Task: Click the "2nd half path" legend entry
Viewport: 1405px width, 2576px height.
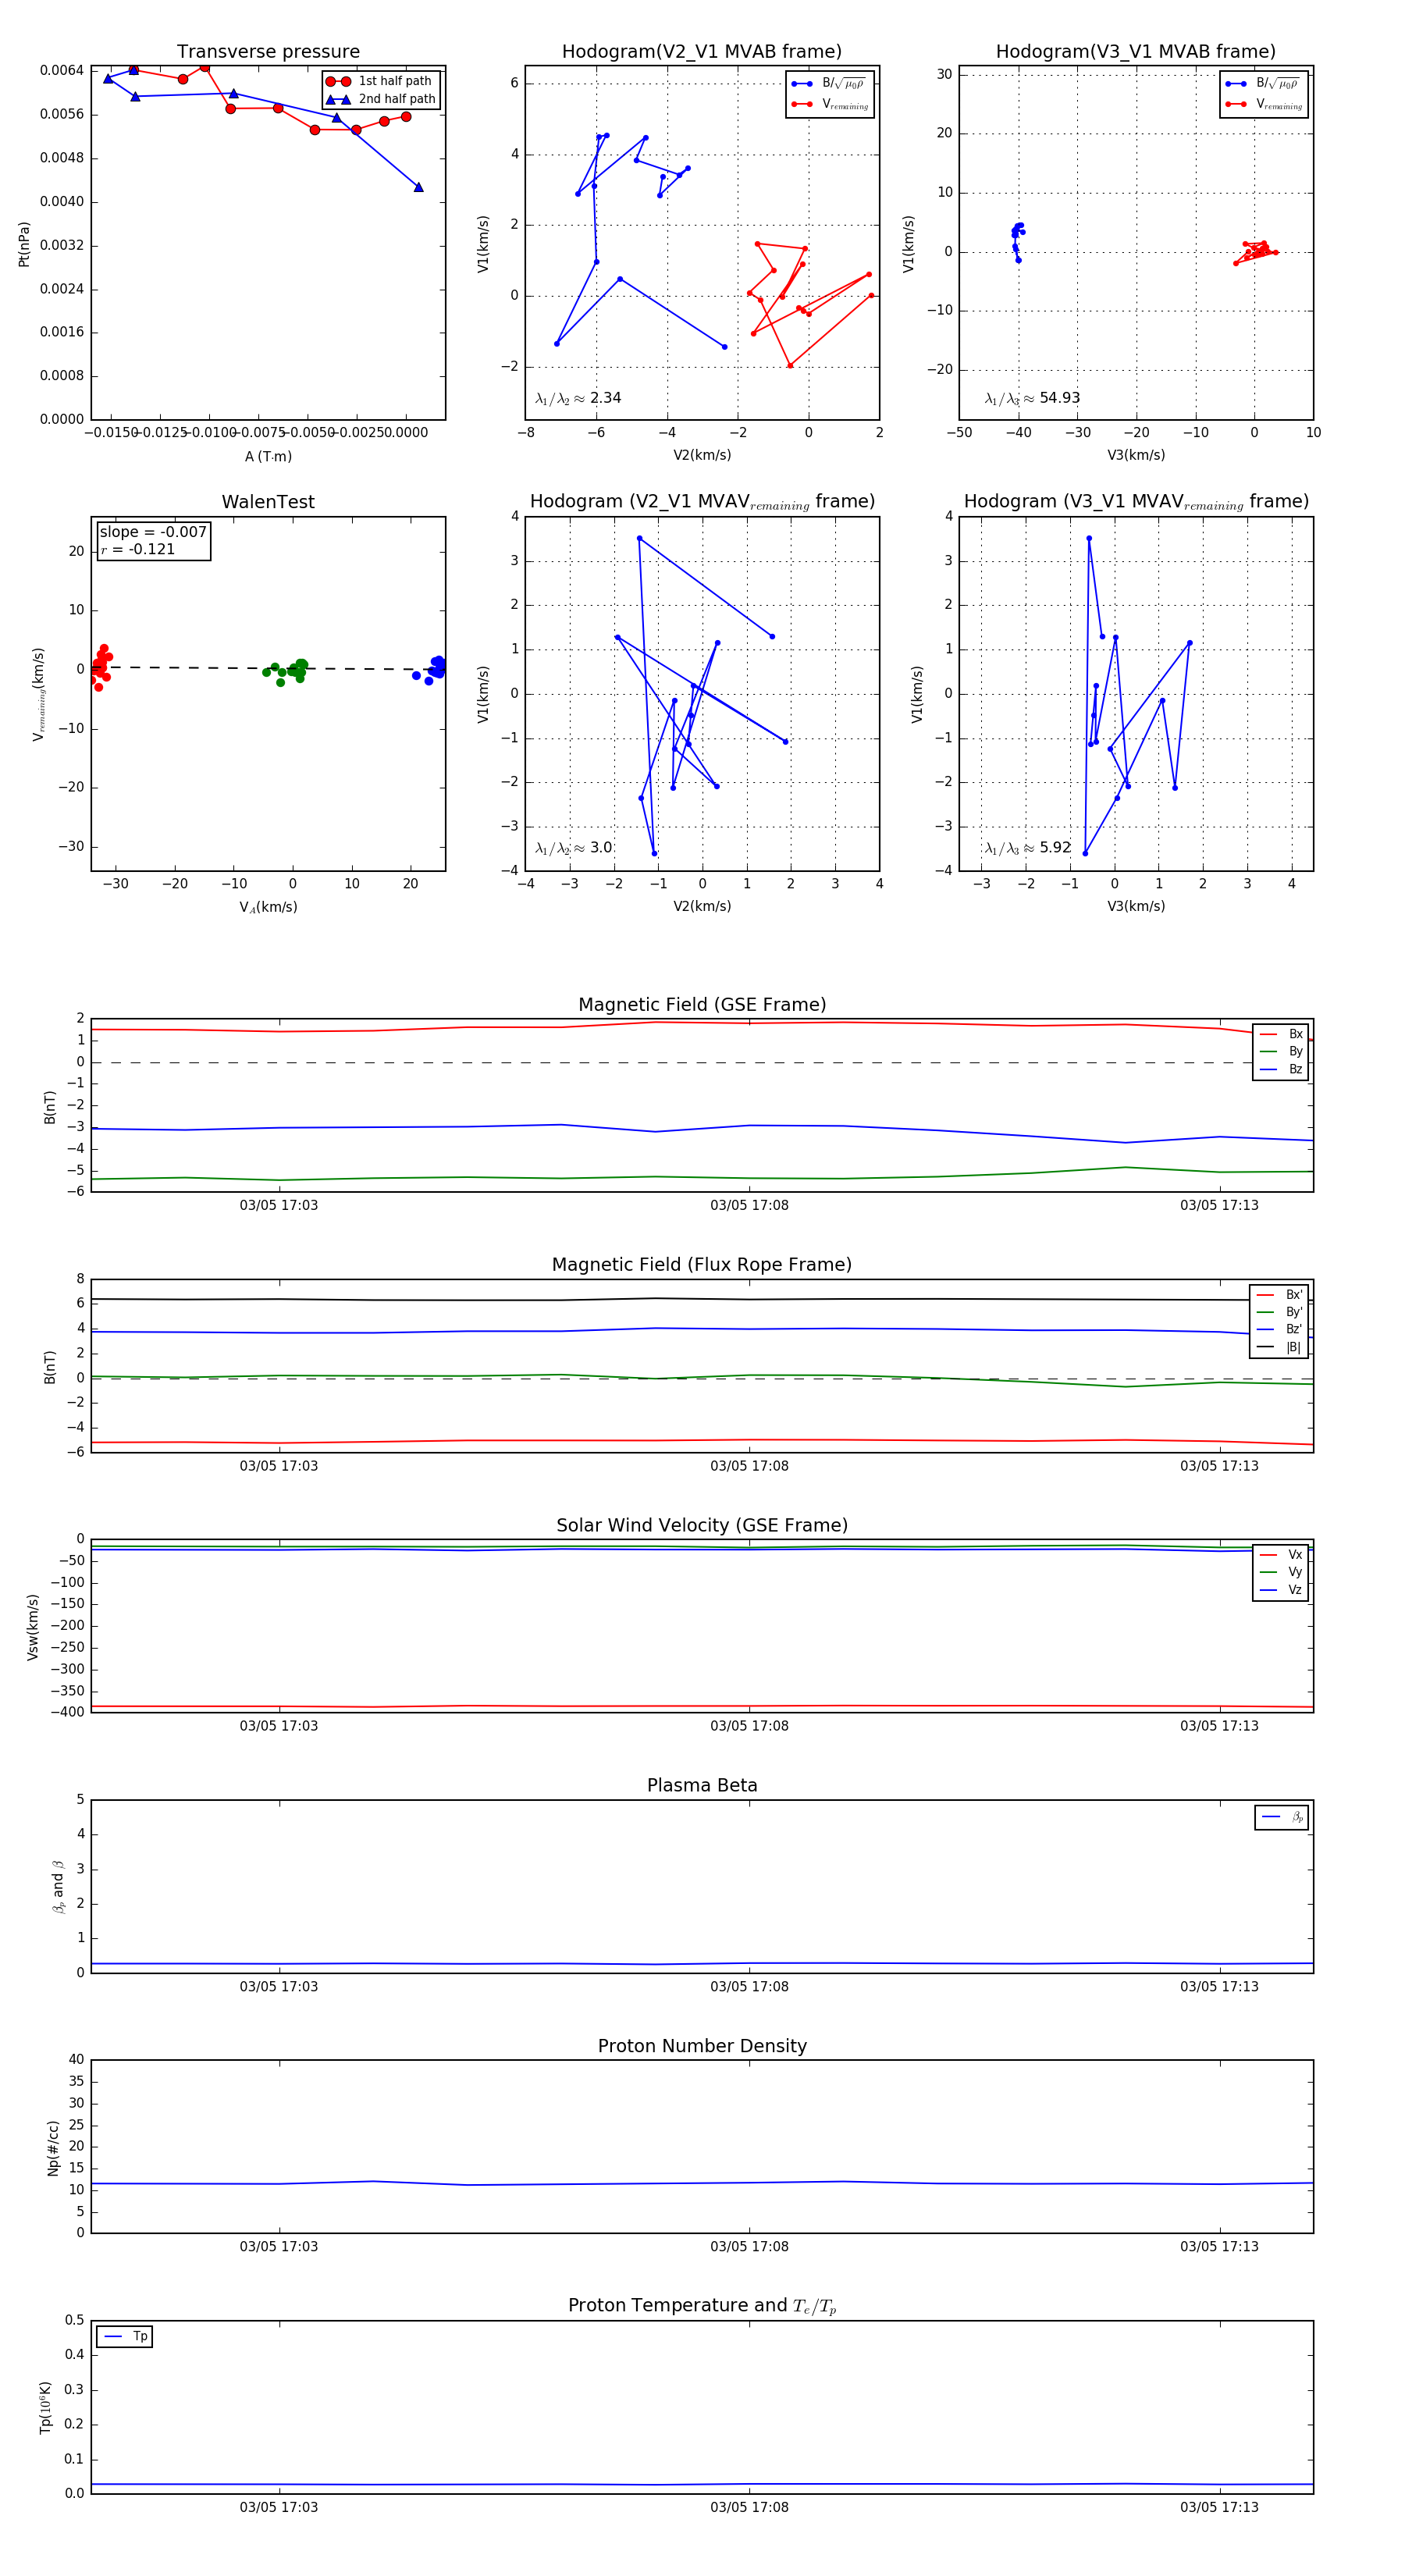Action: pos(382,99)
